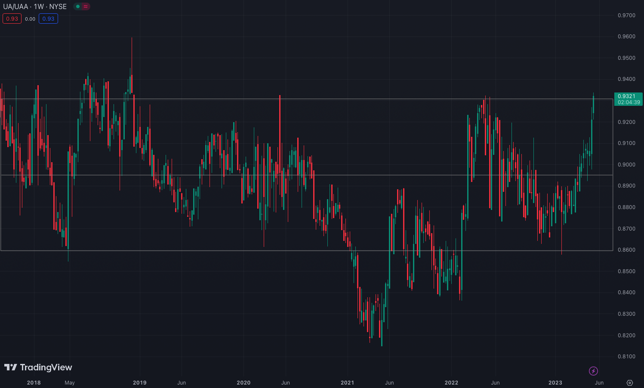The height and width of the screenshot is (388, 644).
Task: Click the red 0.93 sell price button
Action: pyautogui.click(x=12, y=18)
